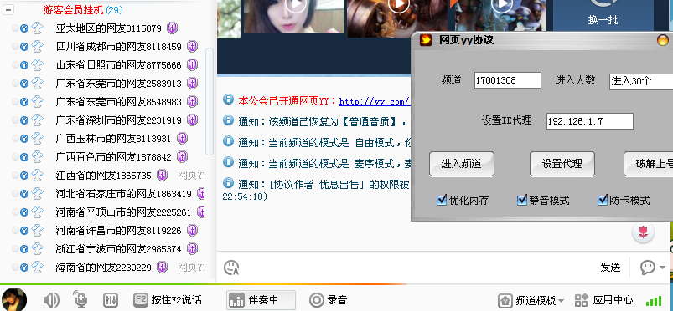Open the http://yy.com/ web link
Image resolution: width=673 pixels, height=311 pixels.
[x=375, y=101]
